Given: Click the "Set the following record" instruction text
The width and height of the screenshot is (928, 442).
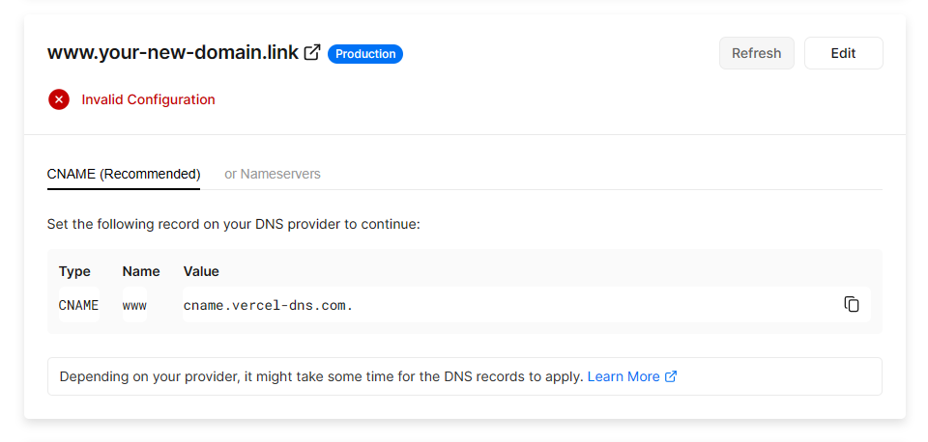Looking at the screenshot, I should tap(234, 224).
